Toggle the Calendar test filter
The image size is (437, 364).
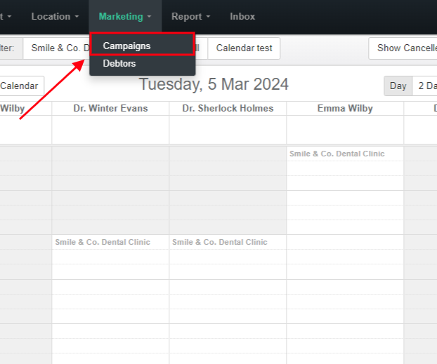point(244,48)
